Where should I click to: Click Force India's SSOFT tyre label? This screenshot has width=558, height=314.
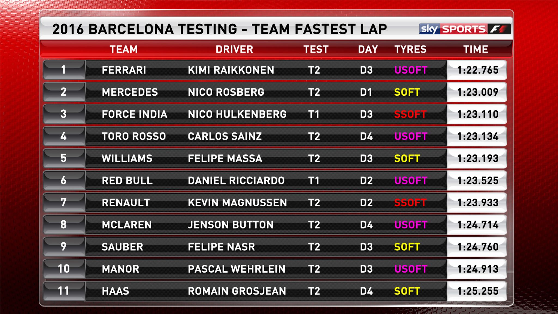(410, 114)
